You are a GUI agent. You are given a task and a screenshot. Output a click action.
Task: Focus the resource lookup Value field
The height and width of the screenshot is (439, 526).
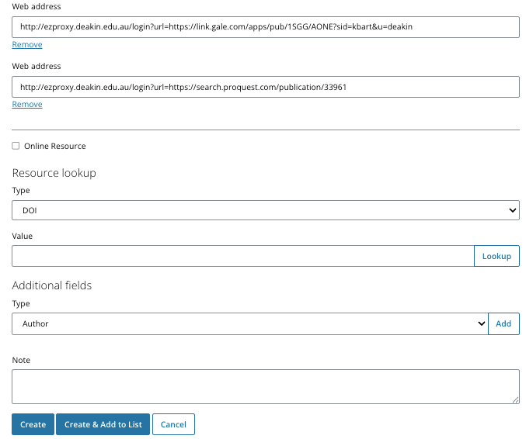tap(242, 256)
